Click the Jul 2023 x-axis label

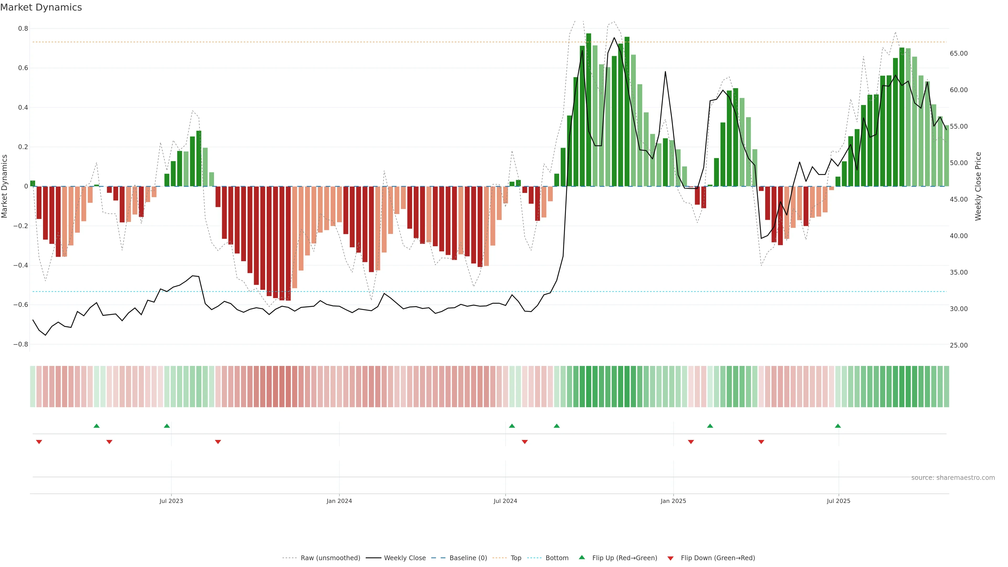coord(171,501)
